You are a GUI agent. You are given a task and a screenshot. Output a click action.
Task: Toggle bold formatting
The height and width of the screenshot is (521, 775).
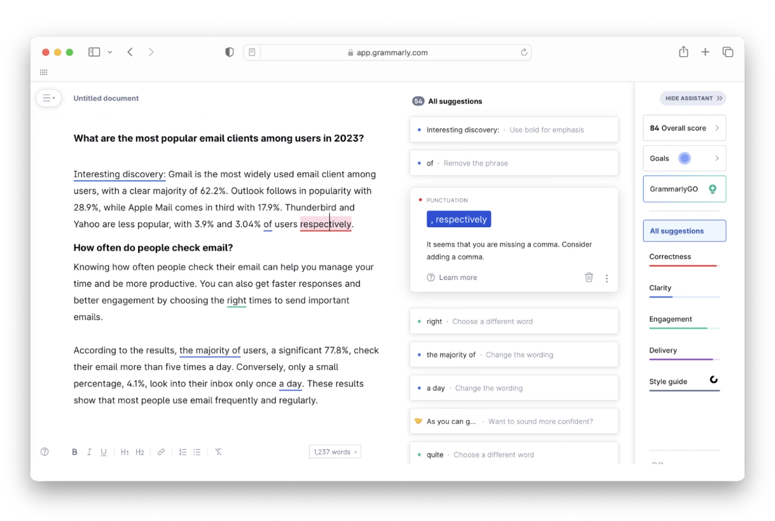[75, 452]
